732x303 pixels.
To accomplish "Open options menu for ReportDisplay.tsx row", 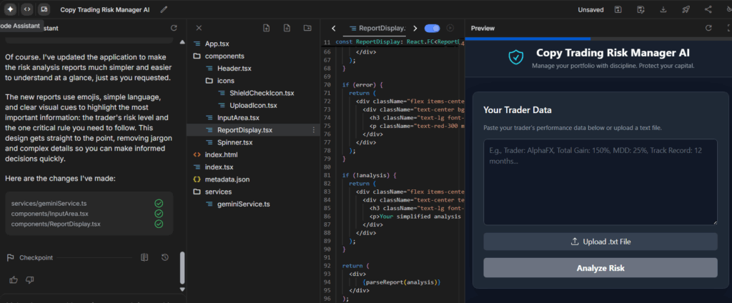I will (314, 130).
